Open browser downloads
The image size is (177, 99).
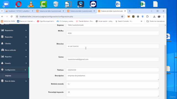click(x=154, y=16)
